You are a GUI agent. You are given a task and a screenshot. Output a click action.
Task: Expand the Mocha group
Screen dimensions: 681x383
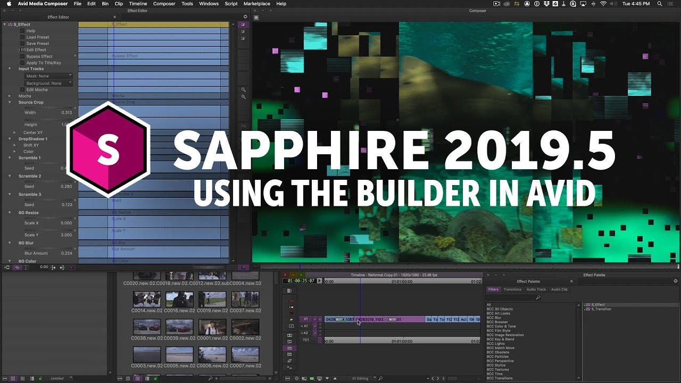tap(10, 96)
